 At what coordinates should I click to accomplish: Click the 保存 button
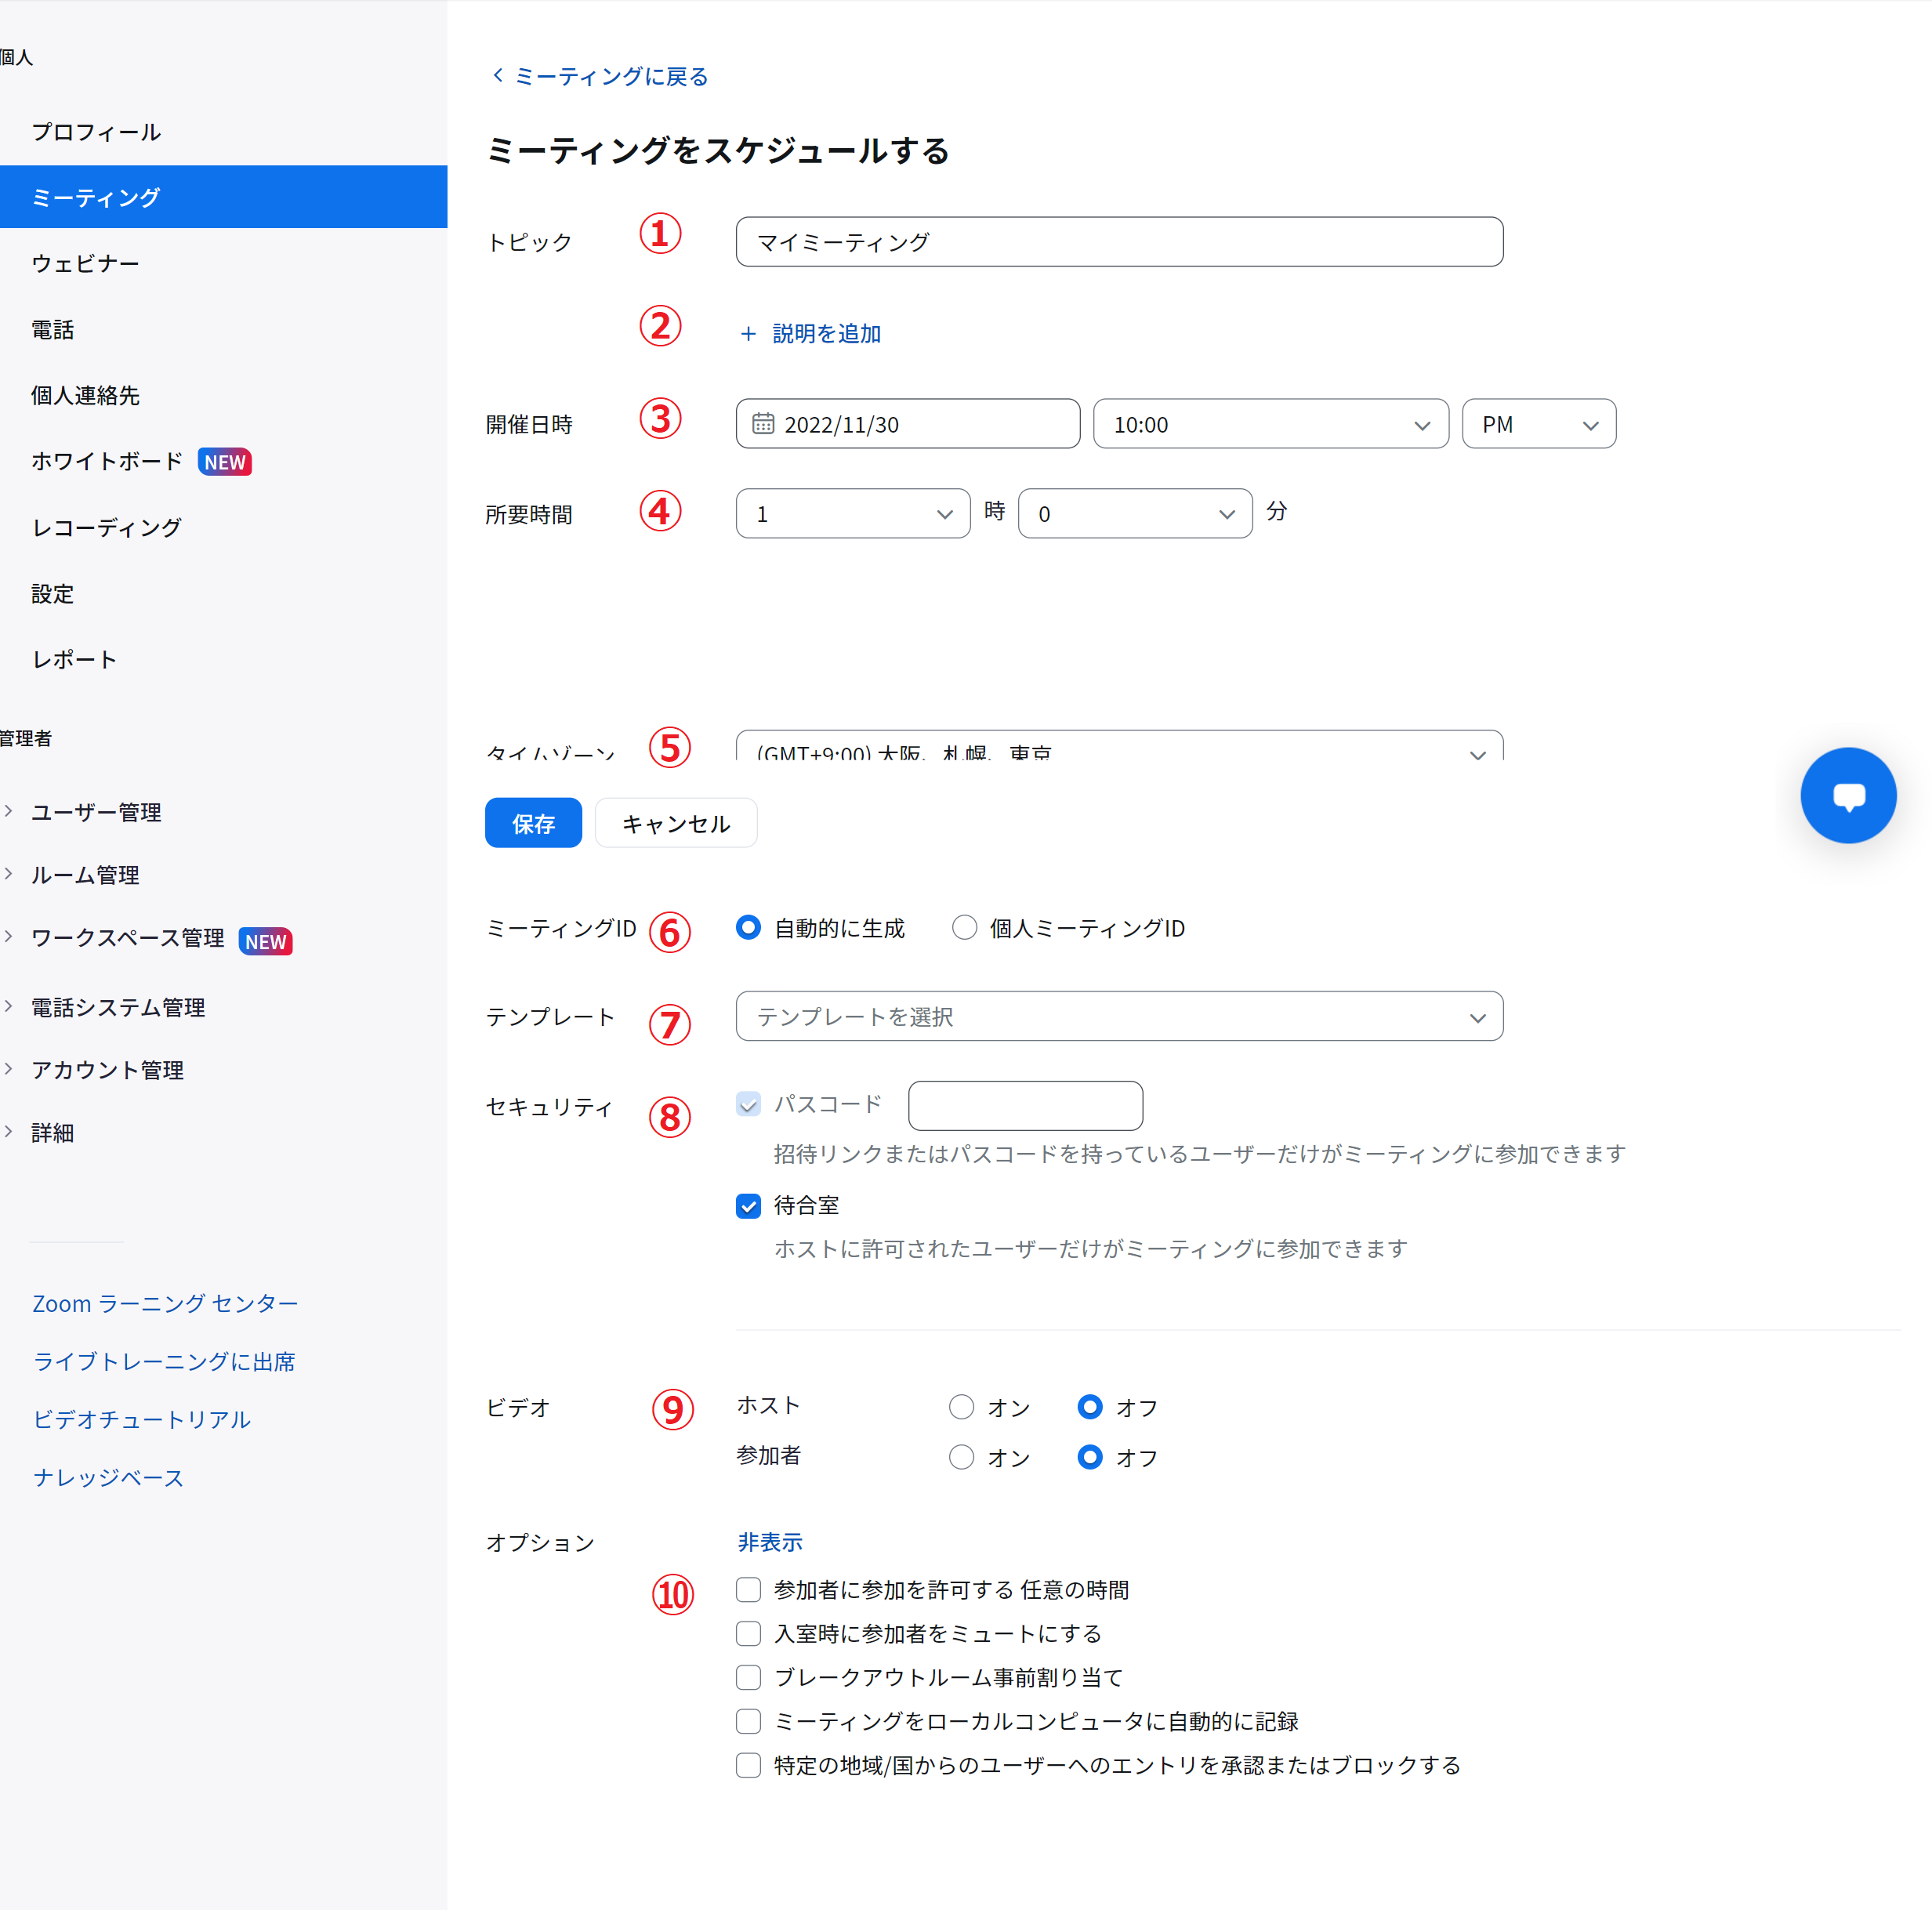point(533,823)
